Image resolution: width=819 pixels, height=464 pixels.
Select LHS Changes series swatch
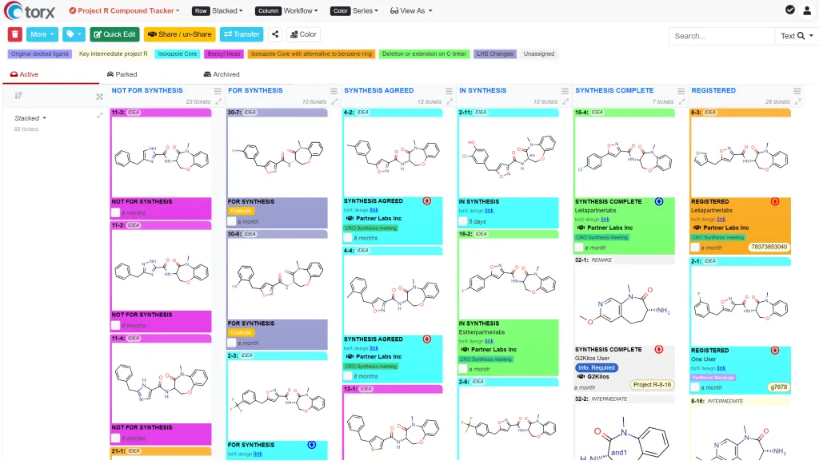(494, 54)
